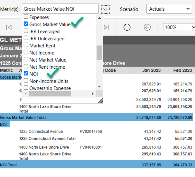The image size is (195, 177).
Task: Click the First Page navigation icon
Action: pos(9,27)
